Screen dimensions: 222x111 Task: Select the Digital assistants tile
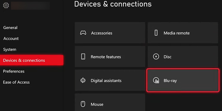click(x=110, y=80)
